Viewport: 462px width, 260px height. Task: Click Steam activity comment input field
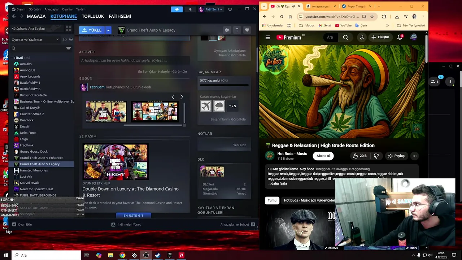(134, 60)
